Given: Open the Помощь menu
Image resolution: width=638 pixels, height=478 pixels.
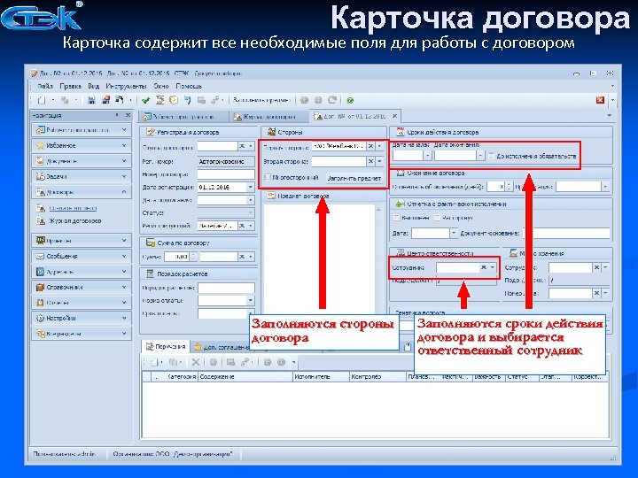Looking at the screenshot, I should [189, 86].
